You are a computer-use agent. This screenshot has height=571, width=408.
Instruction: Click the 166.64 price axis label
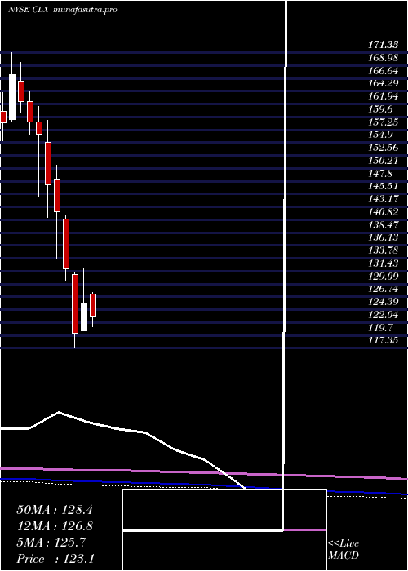[x=384, y=71]
